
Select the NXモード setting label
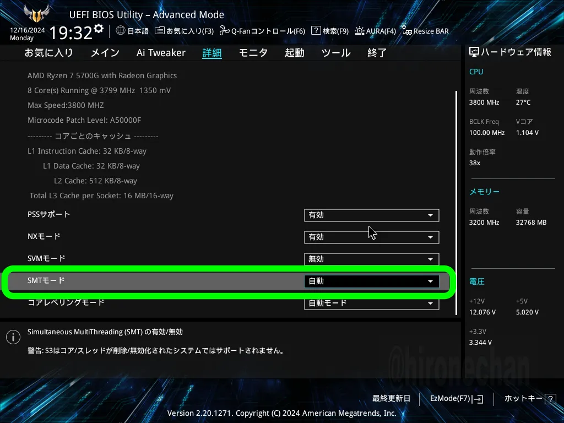tap(44, 236)
